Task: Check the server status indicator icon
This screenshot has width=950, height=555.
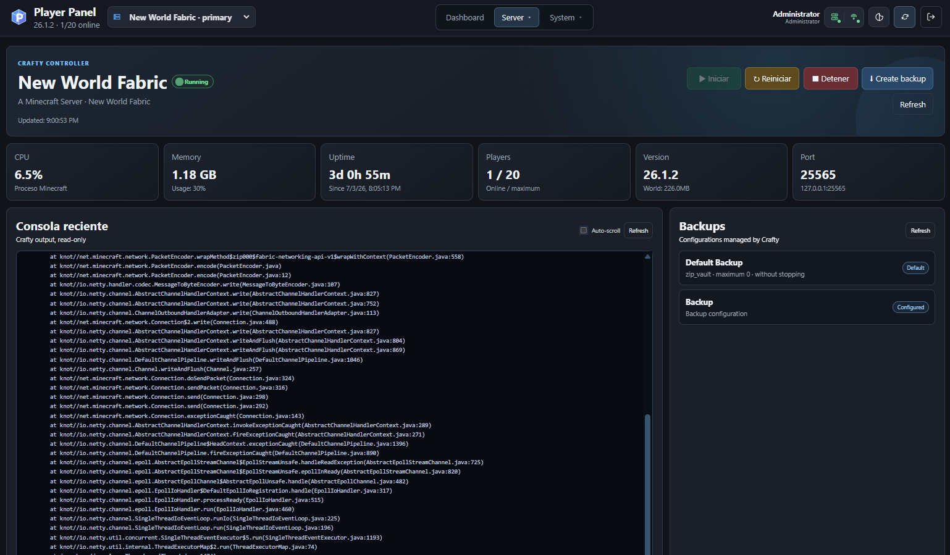Action: (835, 17)
